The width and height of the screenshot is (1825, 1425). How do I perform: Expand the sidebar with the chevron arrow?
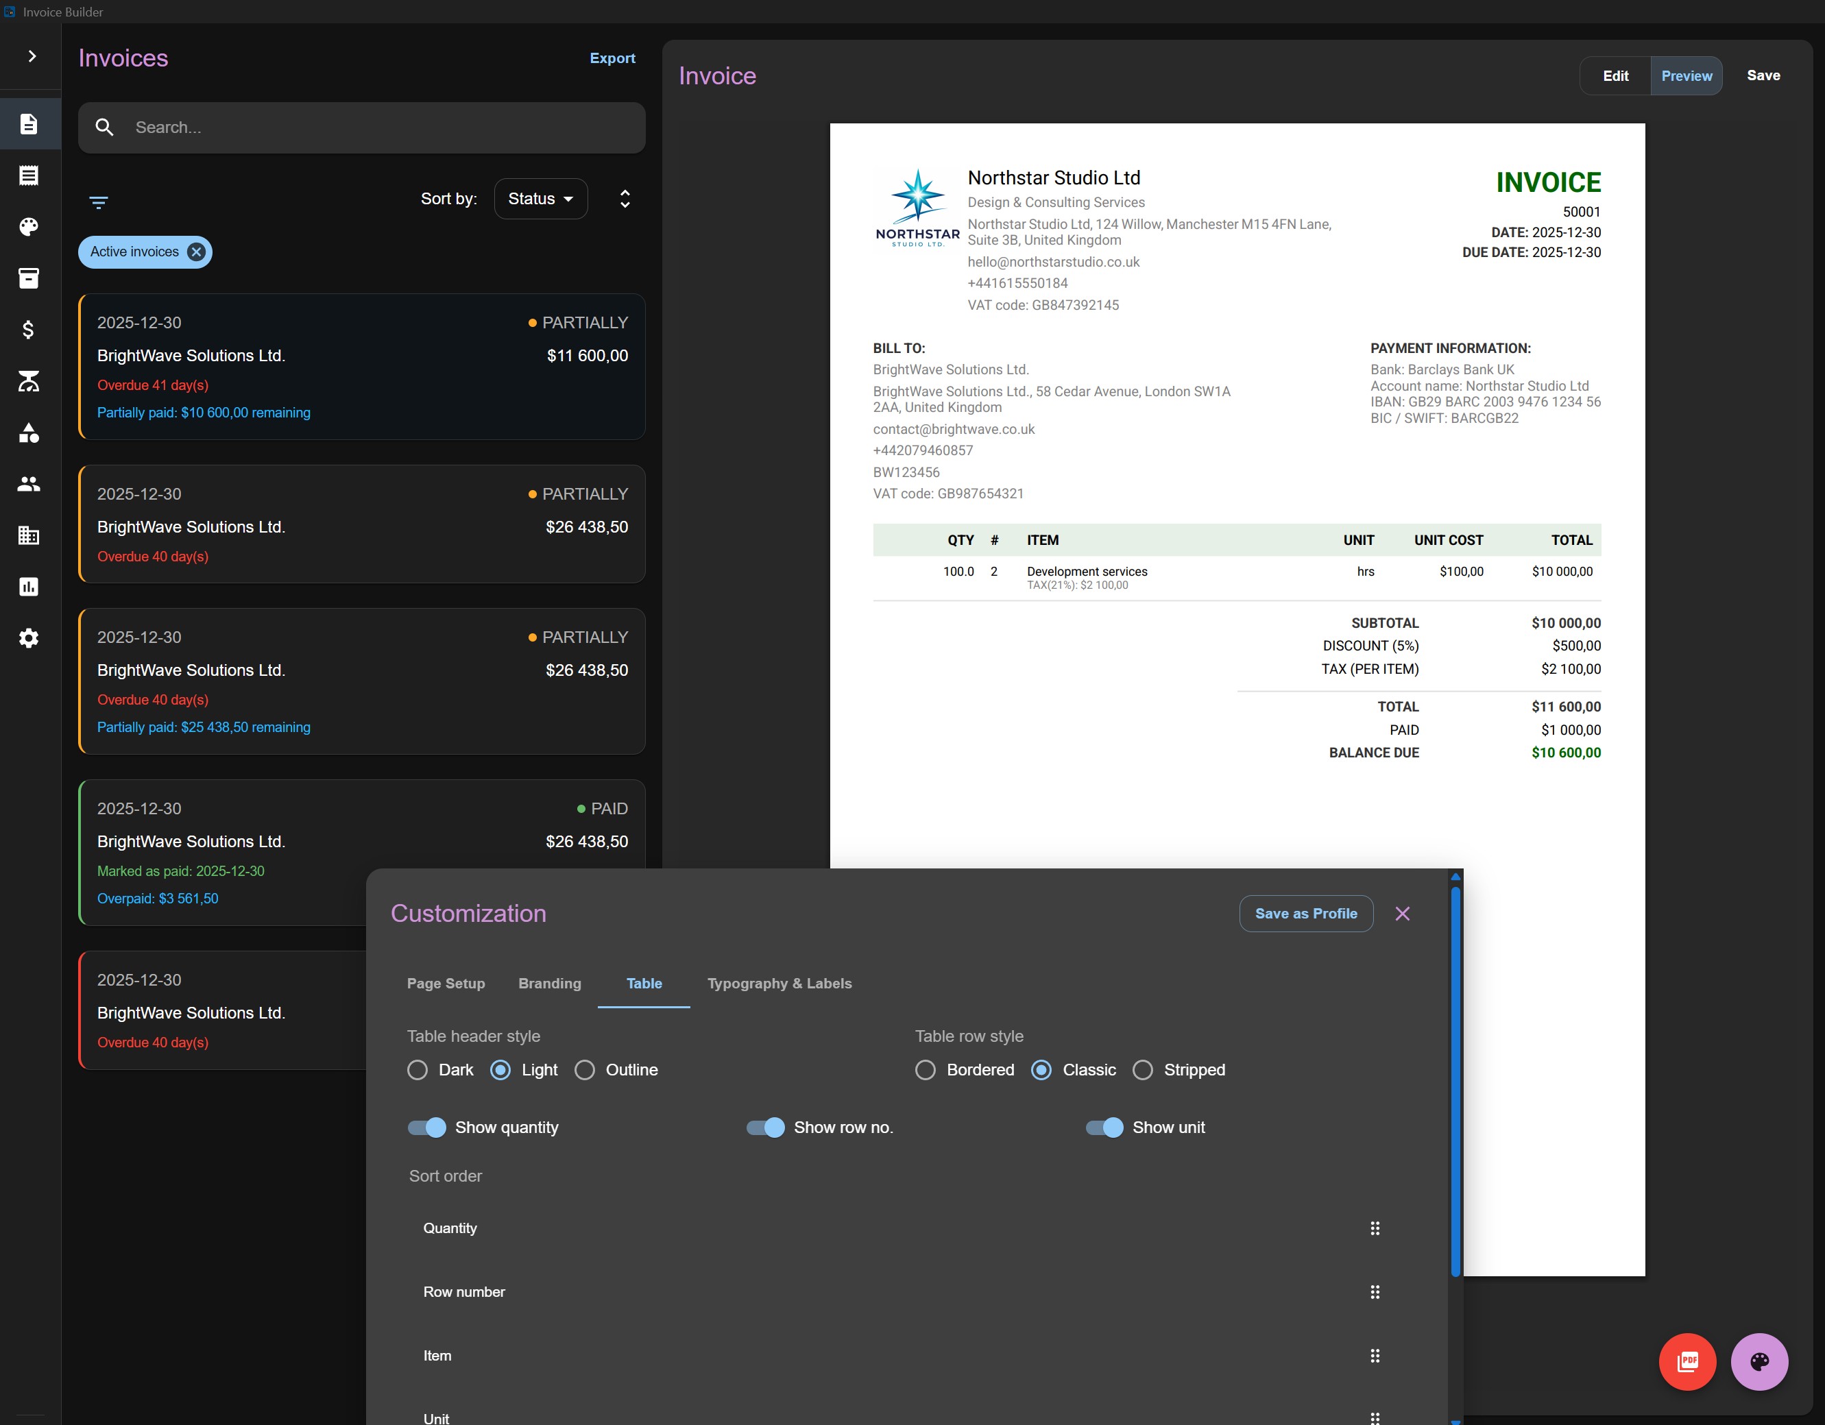click(x=32, y=56)
